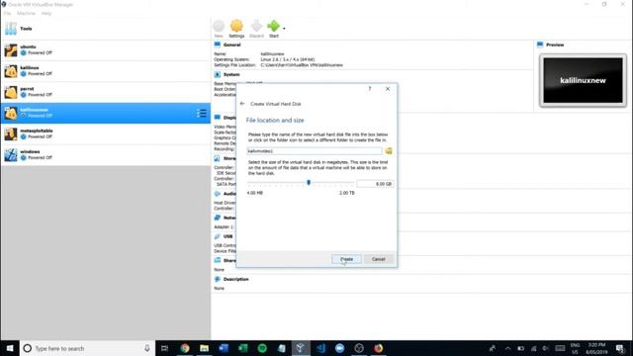Close the Create Virtual Hard Disk dialog with X
This screenshot has width=633, height=356.
point(388,89)
